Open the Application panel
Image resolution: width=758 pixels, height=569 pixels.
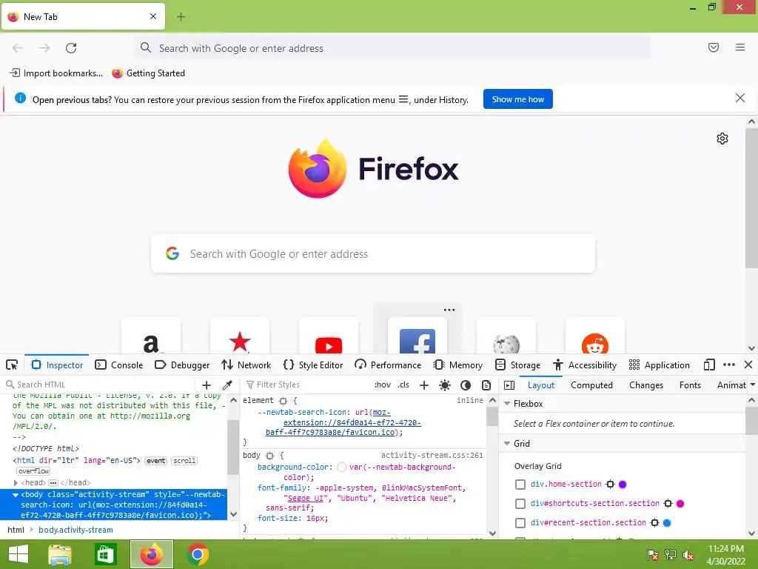point(660,365)
